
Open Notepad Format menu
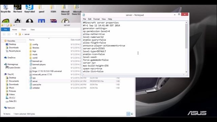[96, 19]
